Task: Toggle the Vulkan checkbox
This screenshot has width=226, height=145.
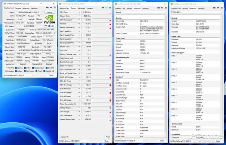Action: pyautogui.click(x=16, y=71)
